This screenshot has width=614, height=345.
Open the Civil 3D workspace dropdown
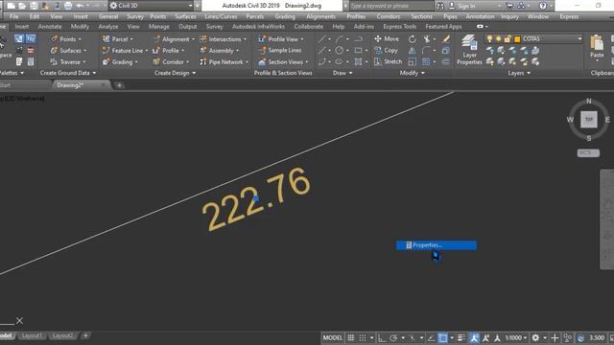190,6
